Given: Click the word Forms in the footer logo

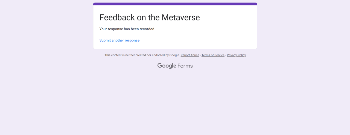Looking at the screenshot, I should pyautogui.click(x=185, y=66).
